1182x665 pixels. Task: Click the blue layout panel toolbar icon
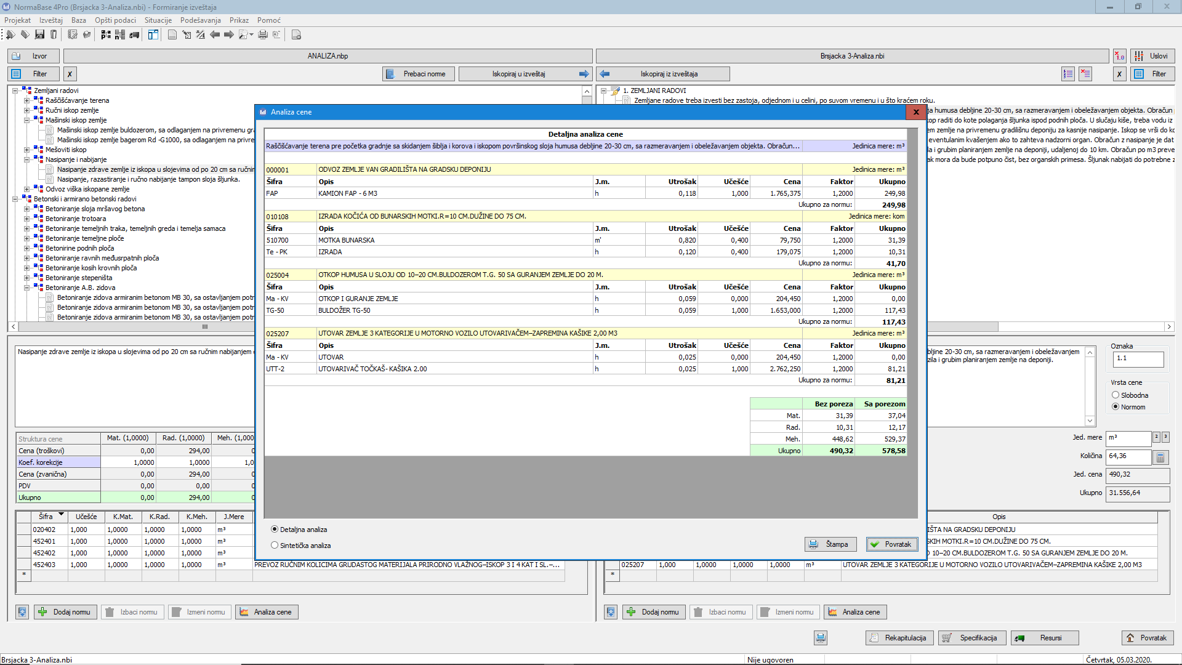click(153, 35)
